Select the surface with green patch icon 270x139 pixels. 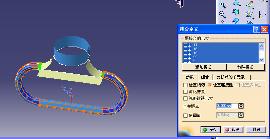click(235, 12)
